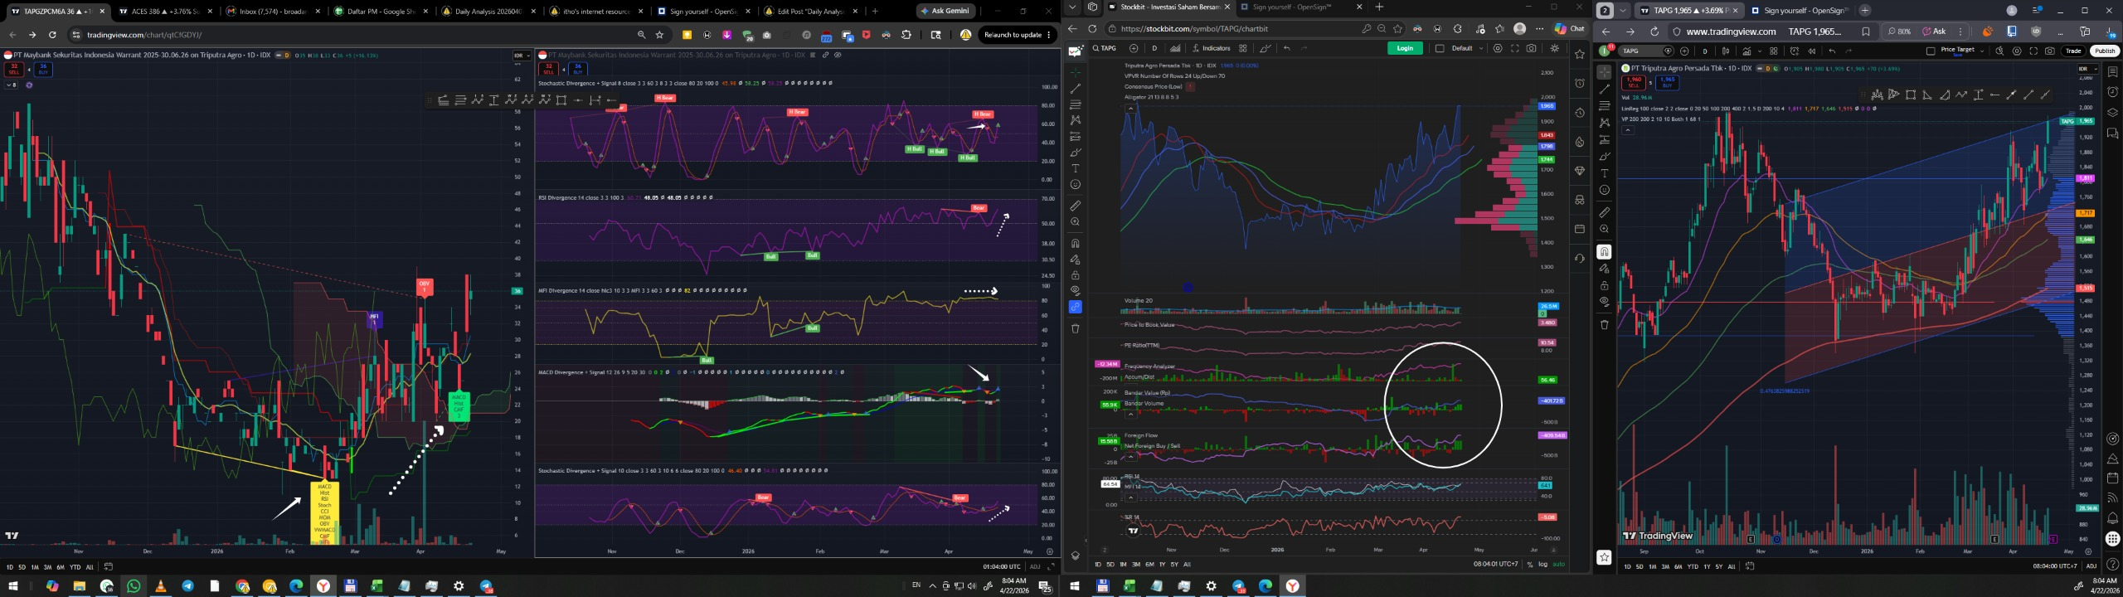Click the Publish button in TradingView
Screen dimensions: 2123x597
point(2104,51)
